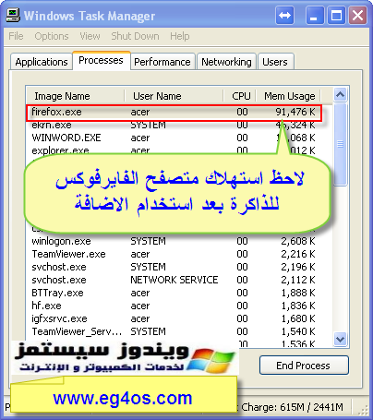Viewport: 373px width, 420px height.
Task: Maximize the Task Manager window
Action: point(336,15)
